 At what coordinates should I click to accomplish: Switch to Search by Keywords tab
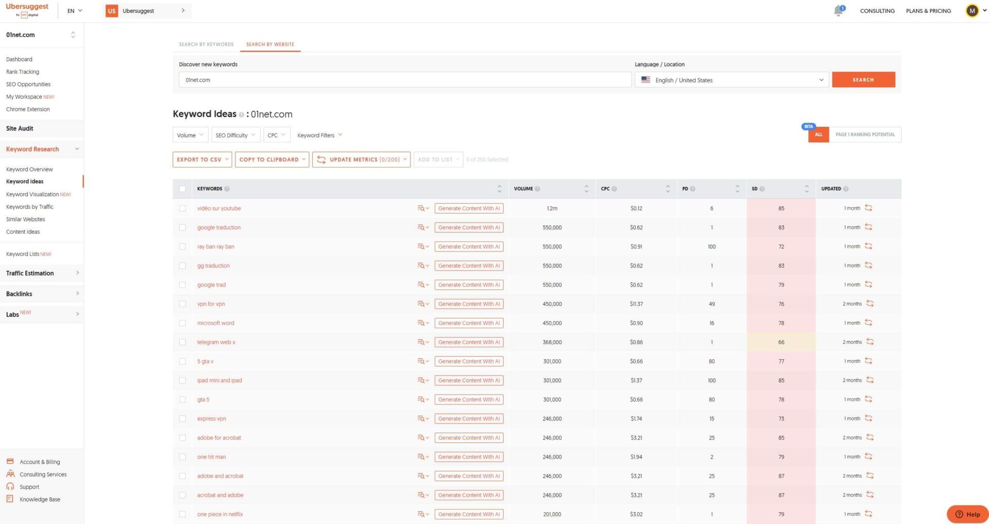(206, 44)
